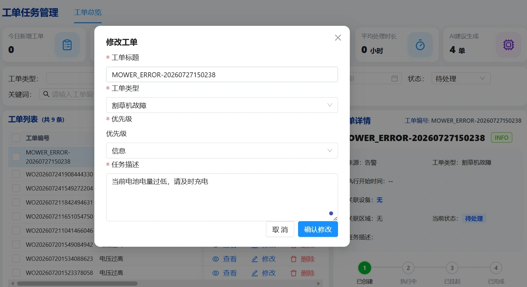Click the text area resize handle in 任务描述
The width and height of the screenshot is (527, 287).
click(x=335, y=218)
